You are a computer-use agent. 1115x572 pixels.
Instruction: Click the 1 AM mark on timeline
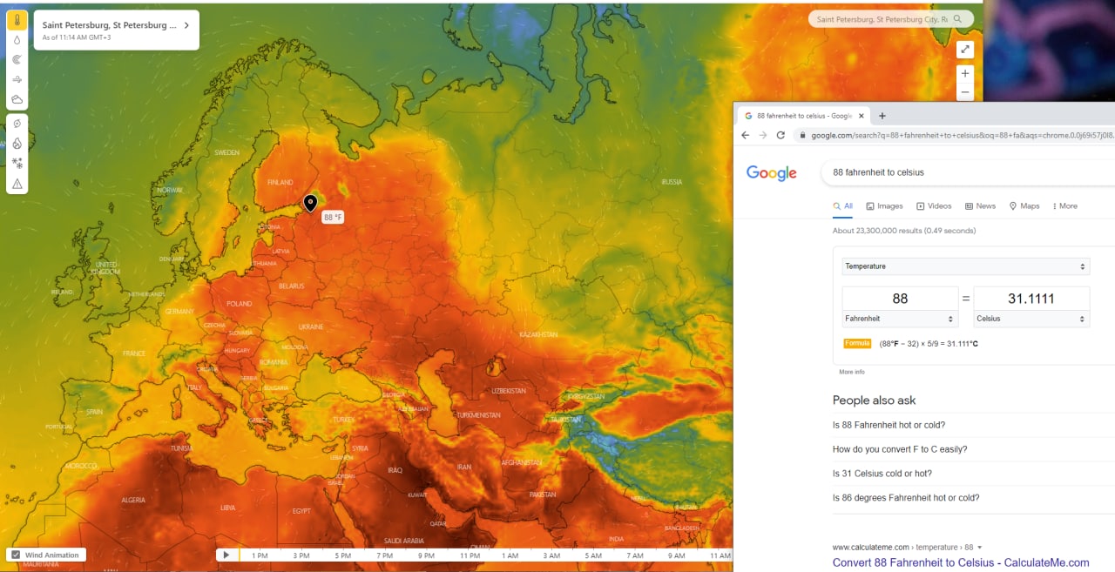coord(510,555)
